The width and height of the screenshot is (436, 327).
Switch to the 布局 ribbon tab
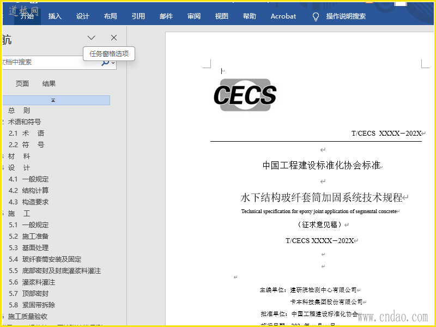click(111, 16)
